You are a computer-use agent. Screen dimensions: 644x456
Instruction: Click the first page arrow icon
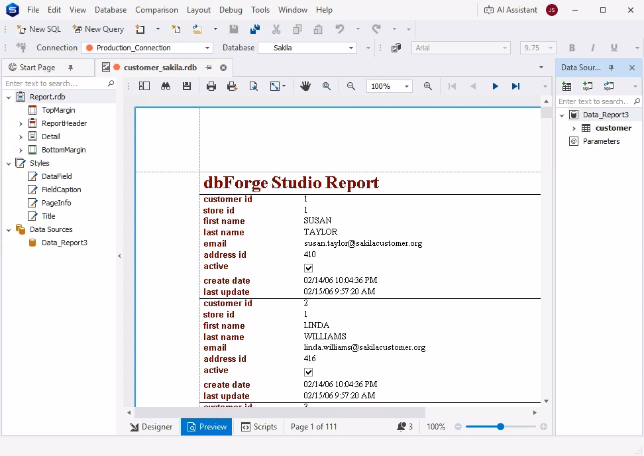[453, 86]
